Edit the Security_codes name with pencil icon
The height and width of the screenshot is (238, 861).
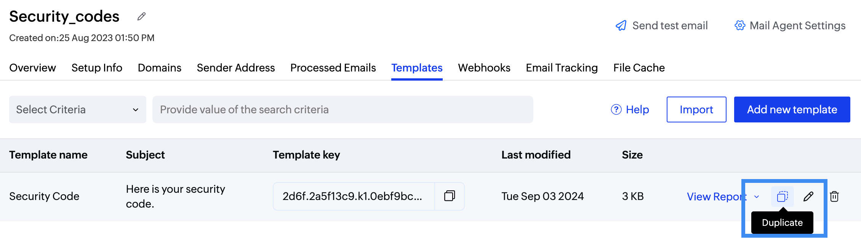141,16
